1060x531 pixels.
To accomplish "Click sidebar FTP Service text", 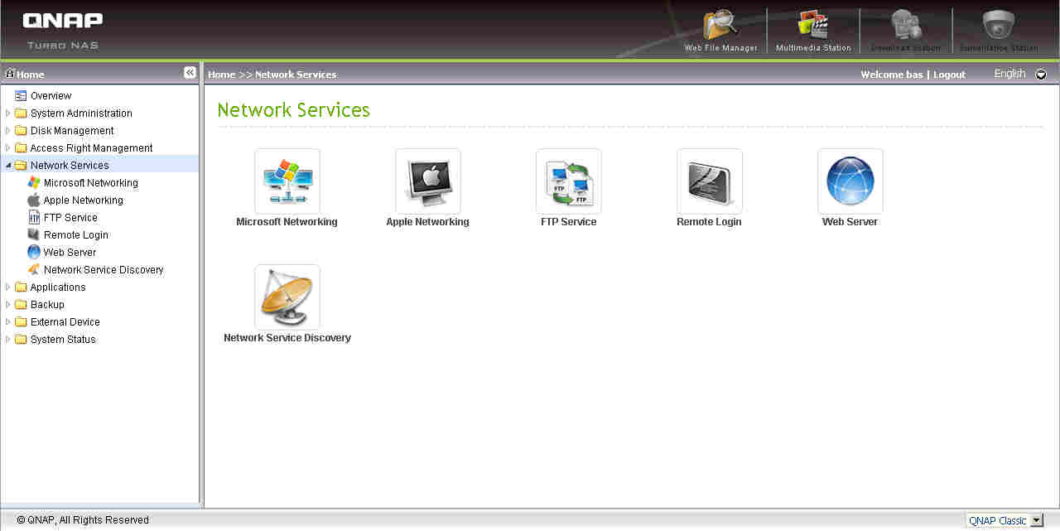I will click(70, 217).
